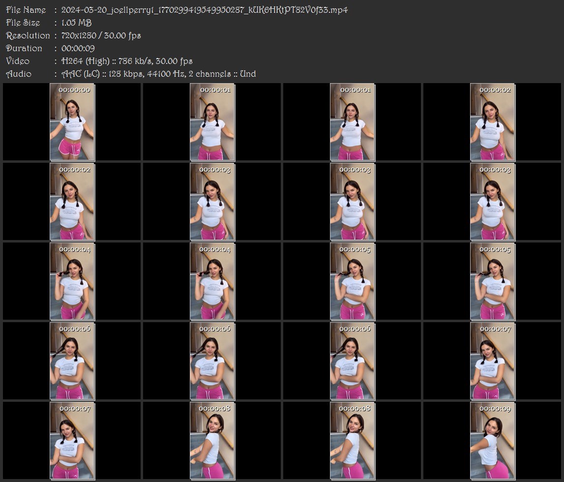The width and height of the screenshot is (564, 482).
Task: Select the final thumbnail stamped 00:00:09
Action: click(x=492, y=441)
